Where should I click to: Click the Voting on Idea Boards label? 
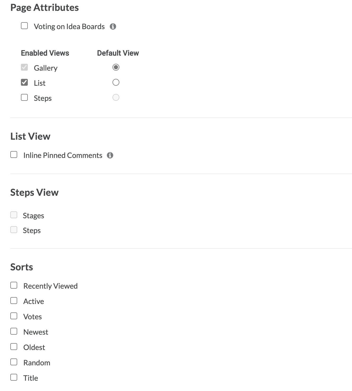pyautogui.click(x=69, y=26)
